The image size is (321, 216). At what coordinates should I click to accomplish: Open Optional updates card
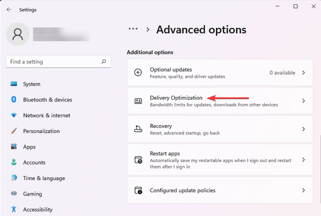[x=220, y=72]
